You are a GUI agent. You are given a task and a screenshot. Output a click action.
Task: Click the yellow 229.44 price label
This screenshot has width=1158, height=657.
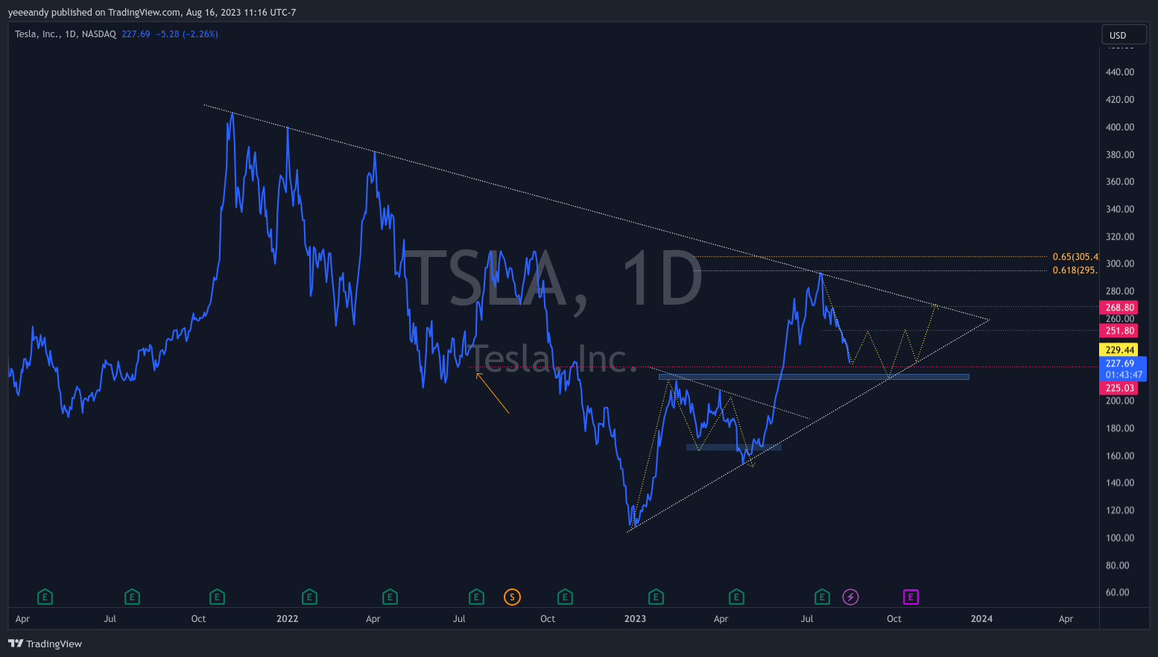(1119, 350)
